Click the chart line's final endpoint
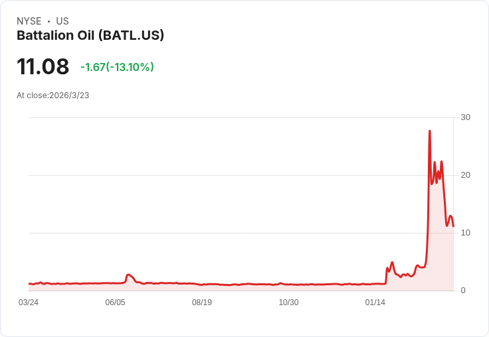 (x=453, y=226)
